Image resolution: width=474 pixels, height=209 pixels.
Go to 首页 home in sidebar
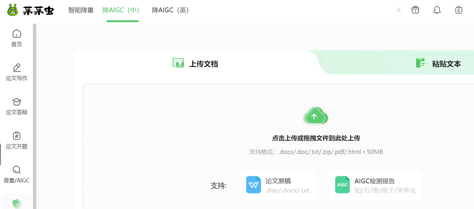[x=17, y=38]
